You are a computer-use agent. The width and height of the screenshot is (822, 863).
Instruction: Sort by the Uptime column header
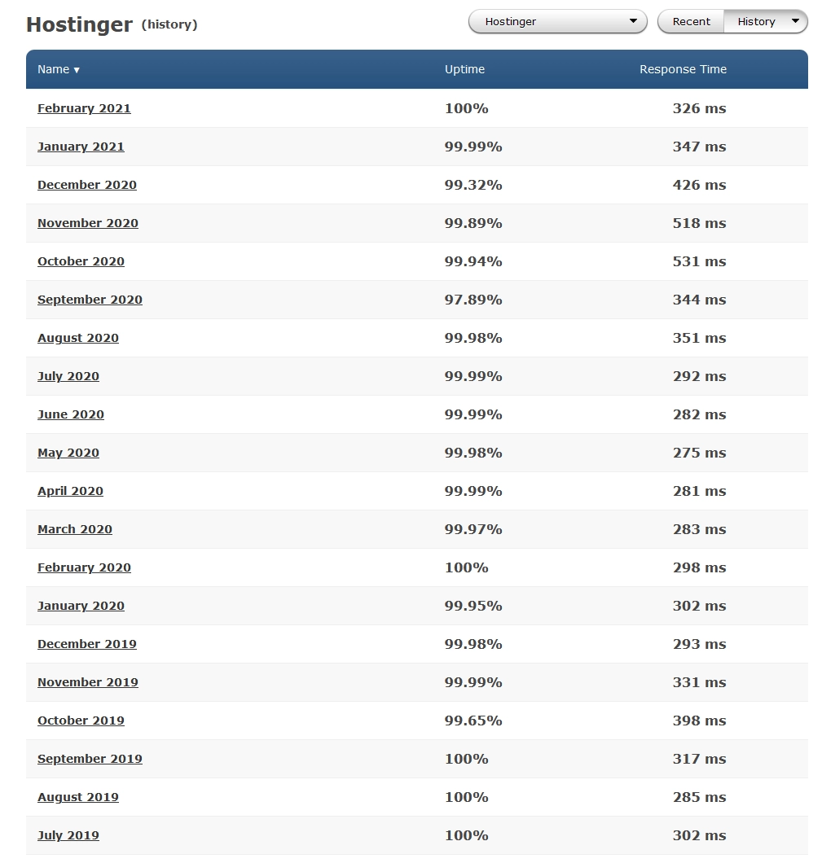click(464, 69)
